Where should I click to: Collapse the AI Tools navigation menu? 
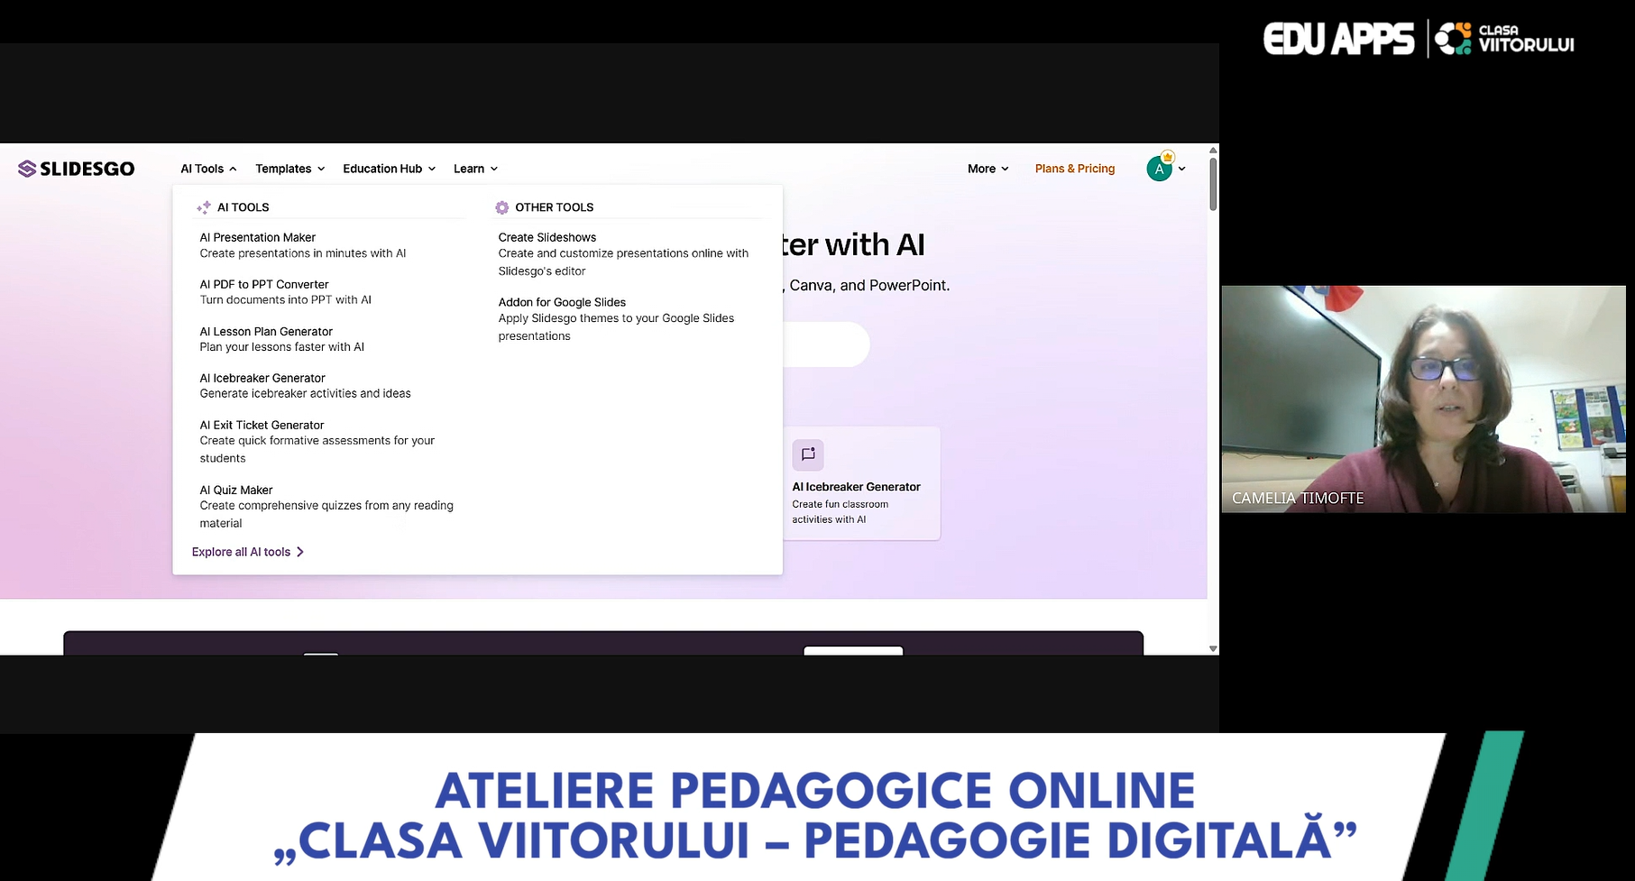(x=208, y=169)
